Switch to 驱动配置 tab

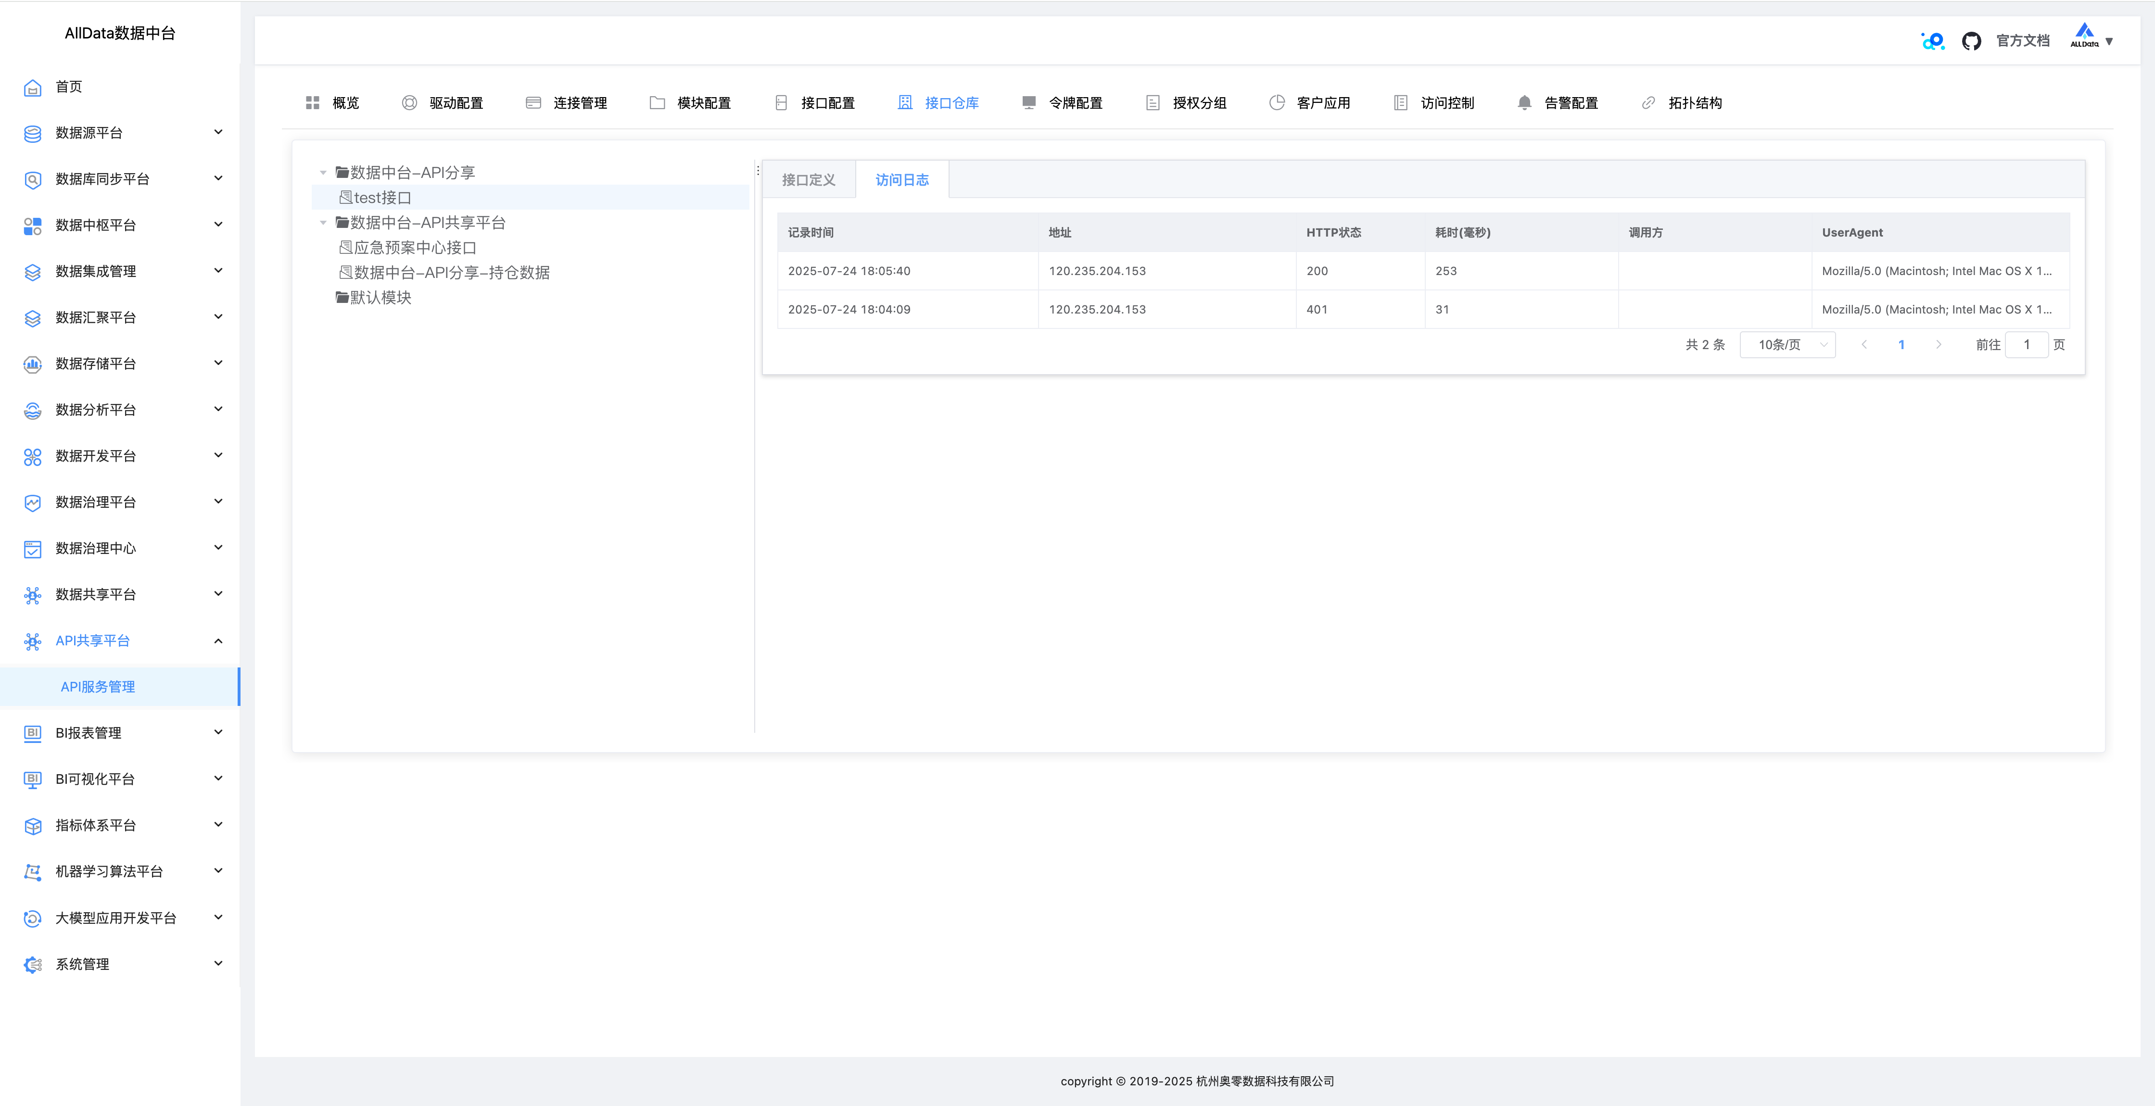(x=443, y=103)
